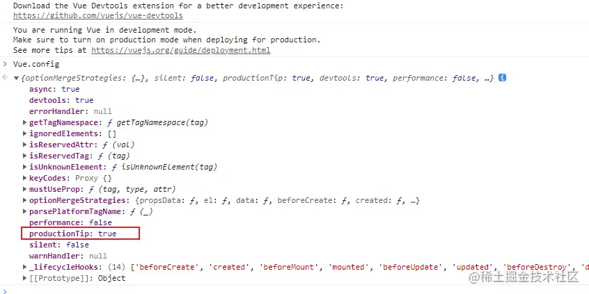Expand the parsePlatformTagName function entry
Viewport: 589px width, 294px height.
point(25,211)
